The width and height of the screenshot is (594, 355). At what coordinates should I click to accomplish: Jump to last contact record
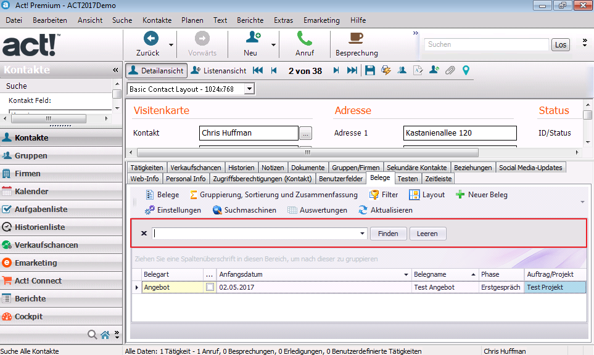tap(352, 70)
